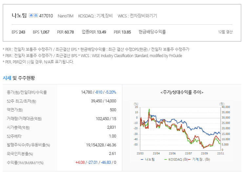Click the PBR 13.85 value
Viewport: 244px width, 172px height.
tap(122, 32)
